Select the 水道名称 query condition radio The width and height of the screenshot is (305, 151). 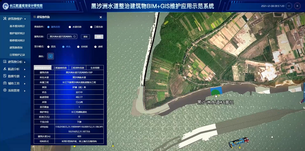pyautogui.click(x=70, y=27)
